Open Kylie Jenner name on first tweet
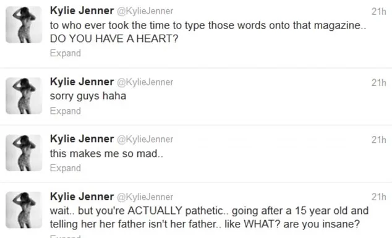The image size is (392, 238). pos(82,11)
